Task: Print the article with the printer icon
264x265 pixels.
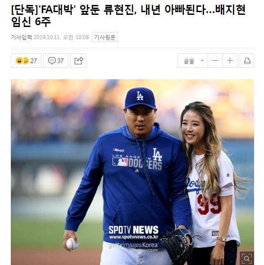Action: pos(247,61)
